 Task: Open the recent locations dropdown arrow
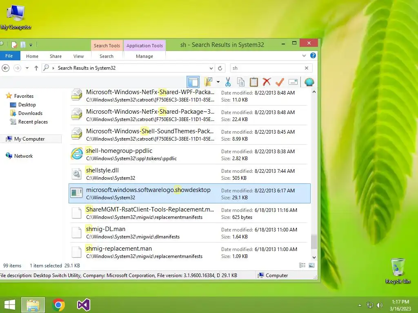(27, 68)
